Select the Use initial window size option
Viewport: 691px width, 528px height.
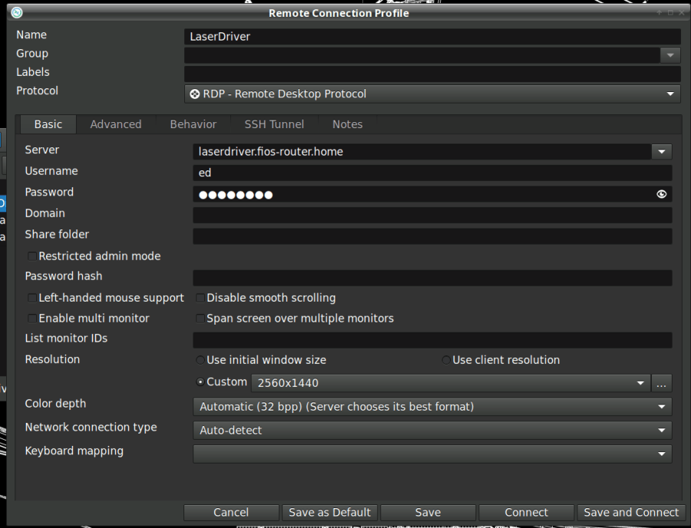coord(200,360)
